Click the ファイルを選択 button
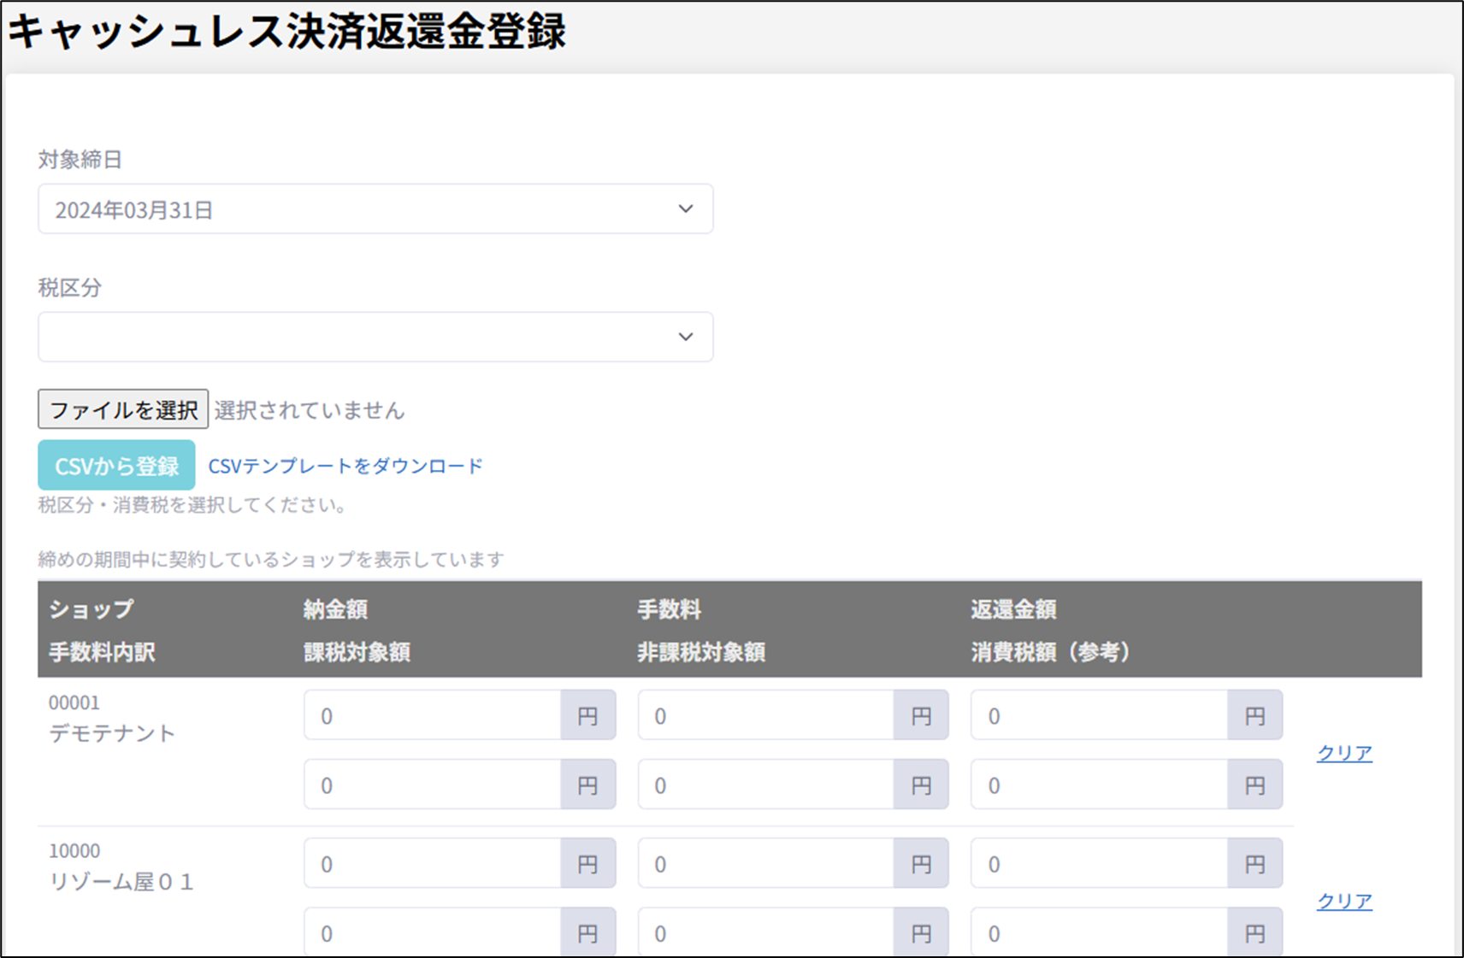Image resolution: width=1464 pixels, height=958 pixels. 123,410
